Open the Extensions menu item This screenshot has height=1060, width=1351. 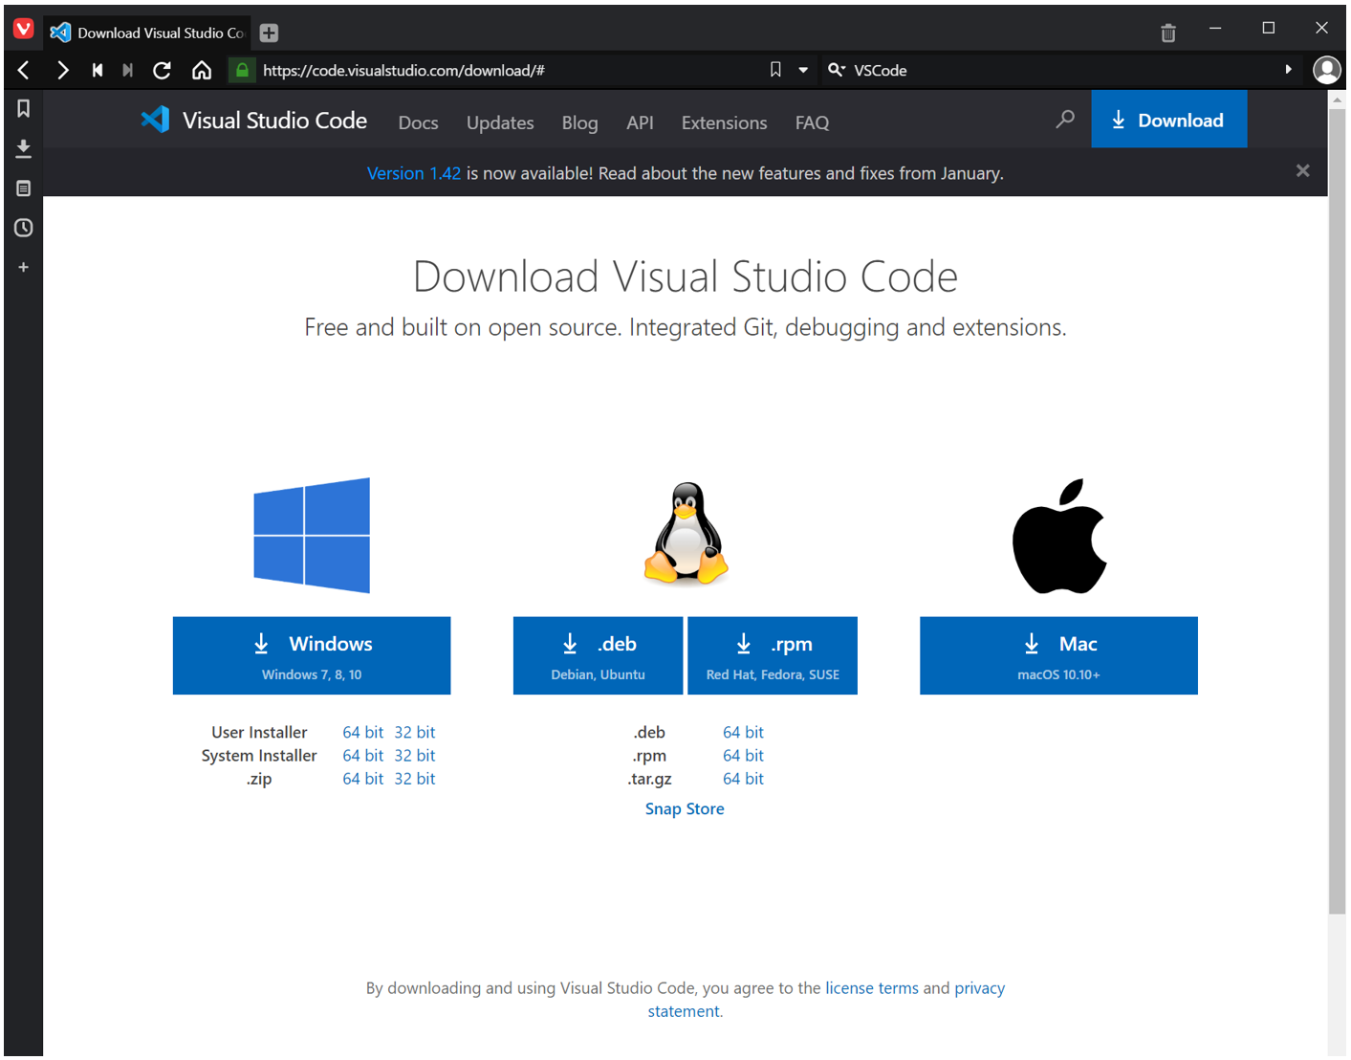pos(724,122)
